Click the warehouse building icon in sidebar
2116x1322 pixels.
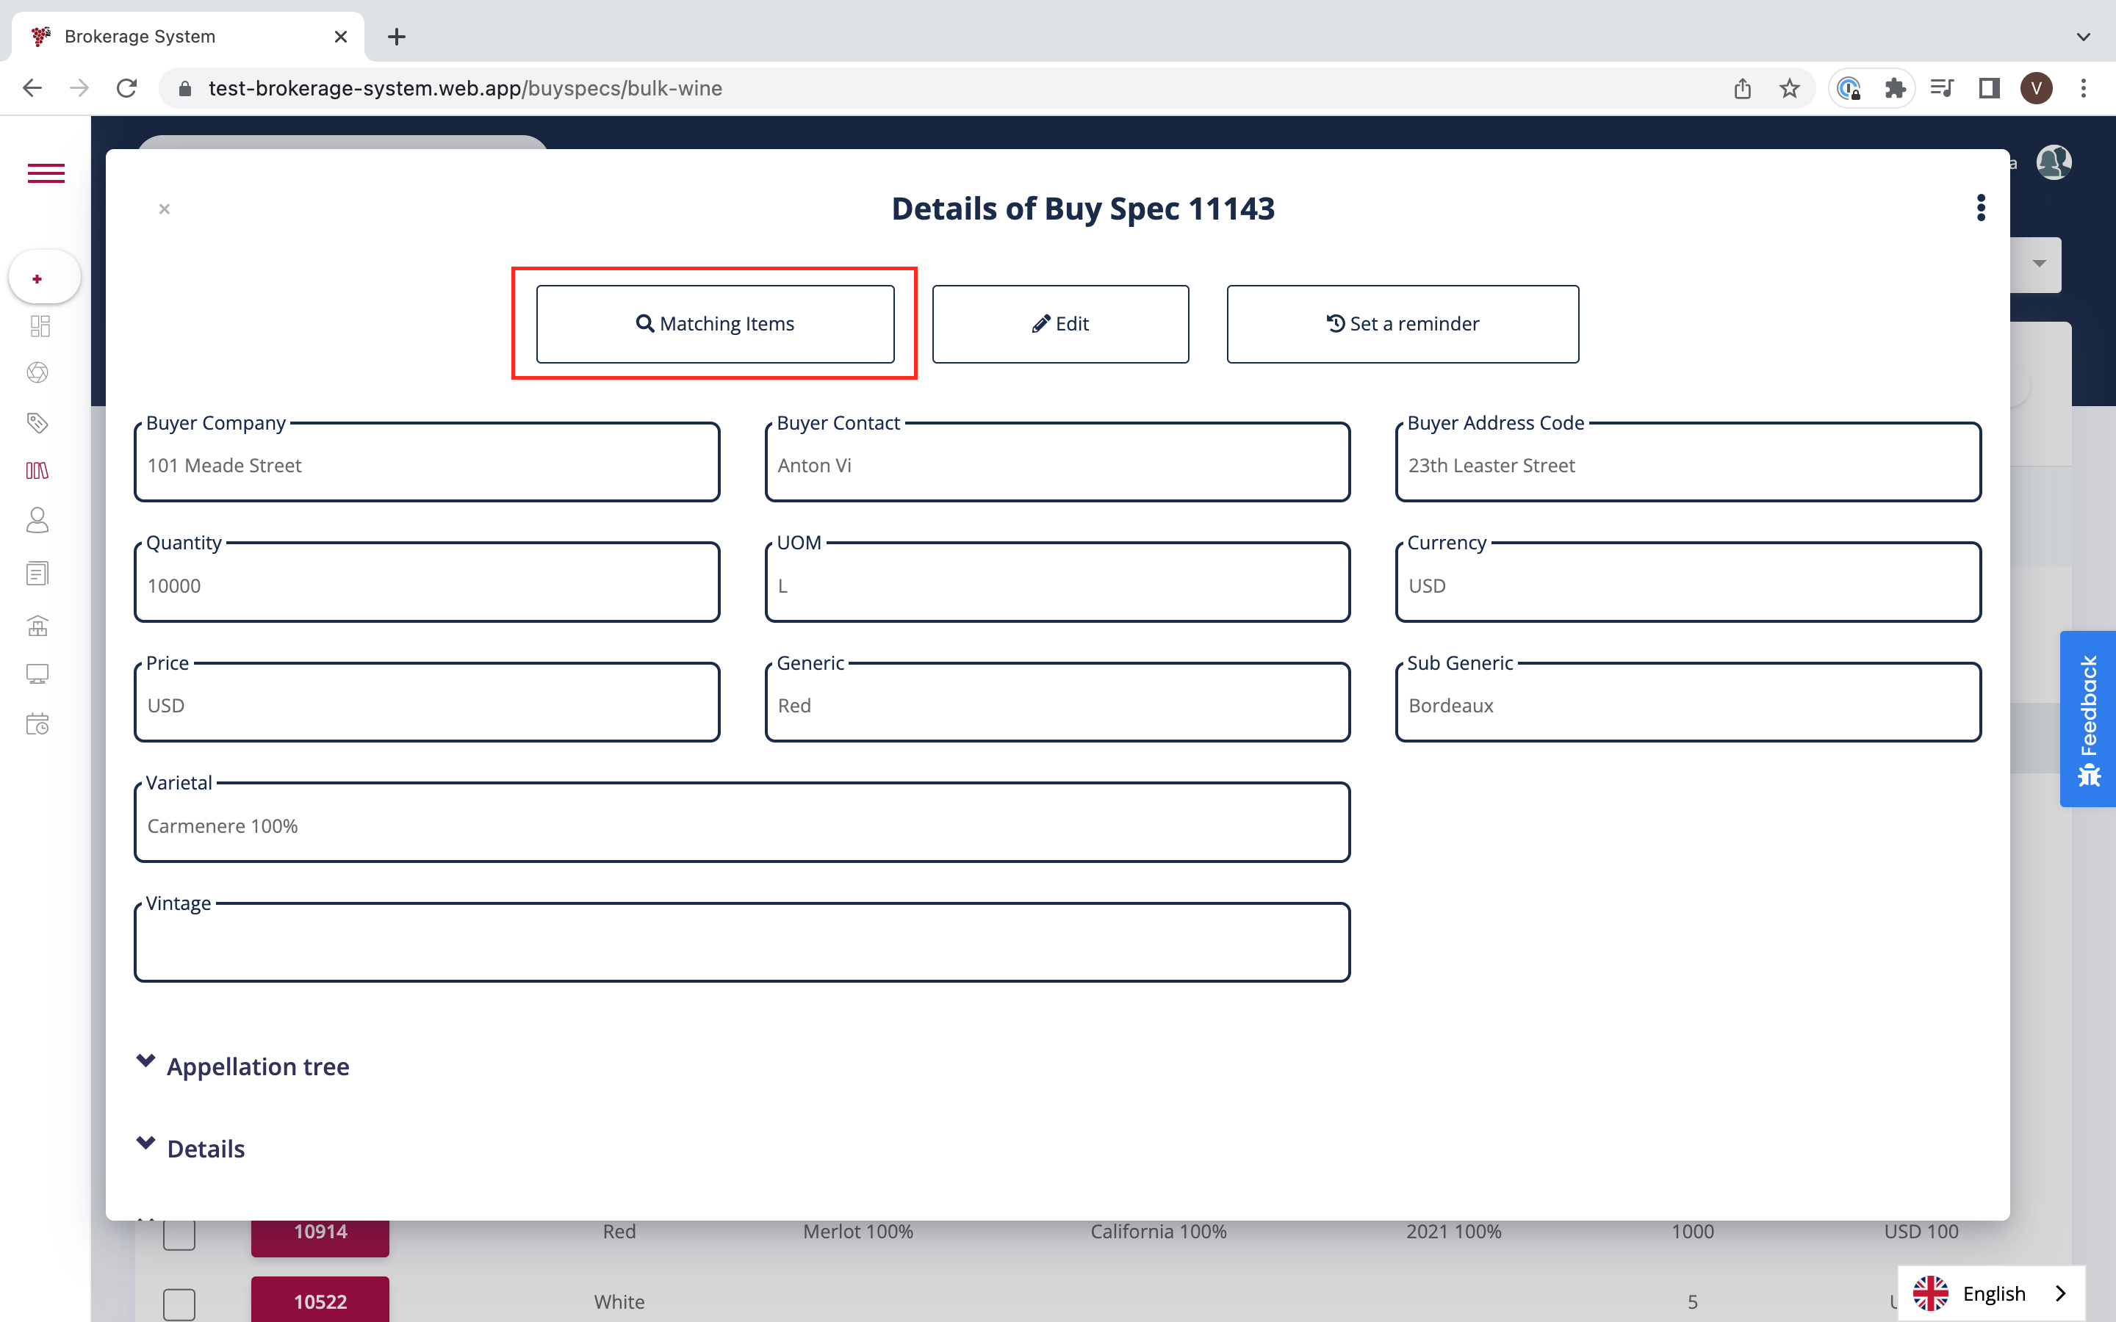37,625
